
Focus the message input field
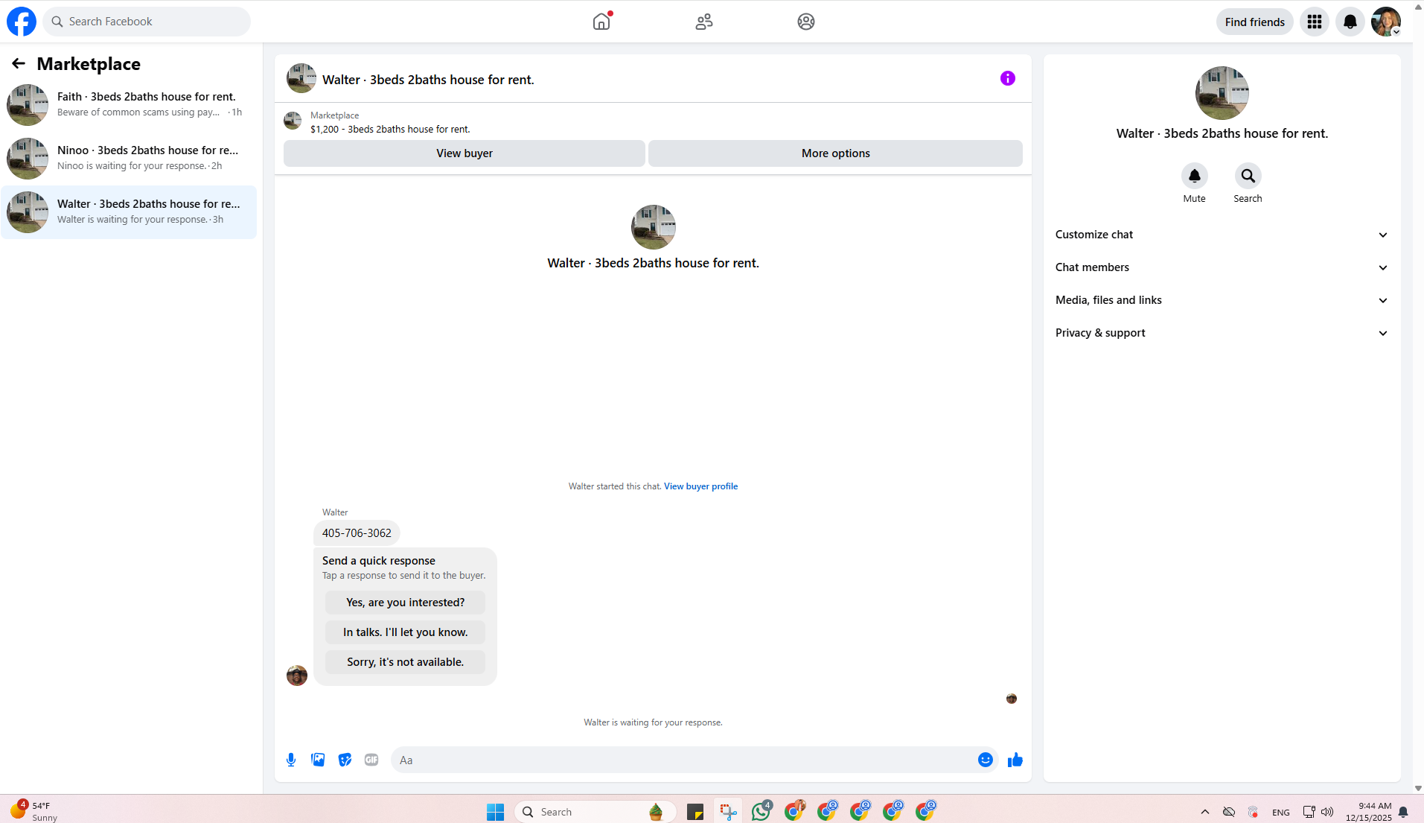685,760
